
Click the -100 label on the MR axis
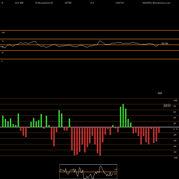coord(175,158)
